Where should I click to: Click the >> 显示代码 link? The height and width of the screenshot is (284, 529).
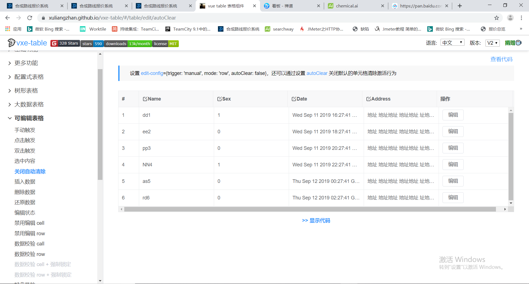pos(316,221)
